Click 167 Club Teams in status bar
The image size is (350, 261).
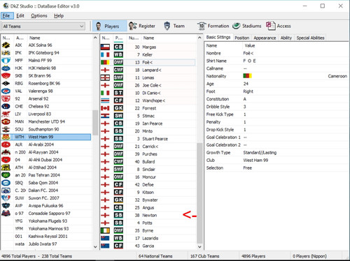[204, 256]
